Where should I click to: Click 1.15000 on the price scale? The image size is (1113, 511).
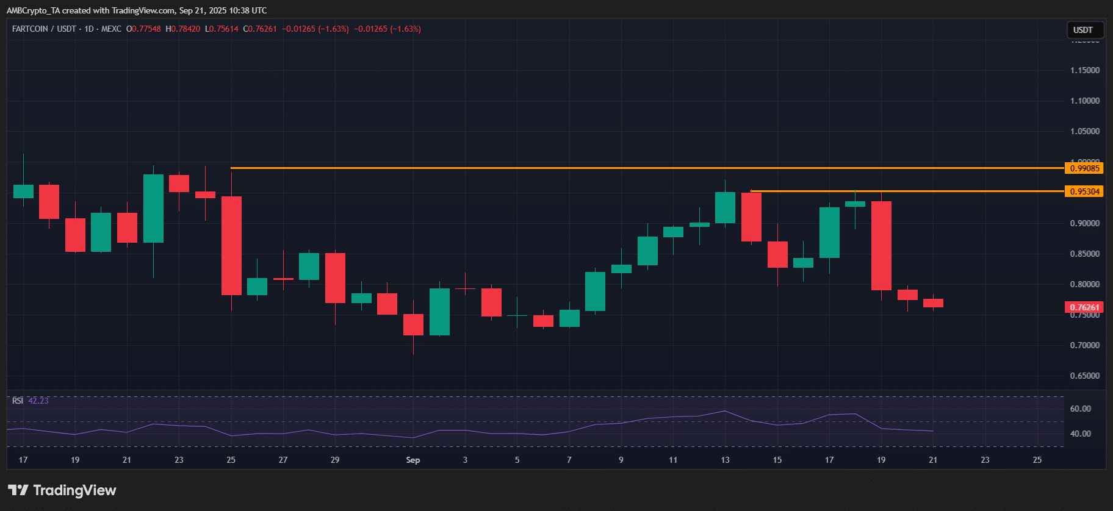tap(1084, 70)
